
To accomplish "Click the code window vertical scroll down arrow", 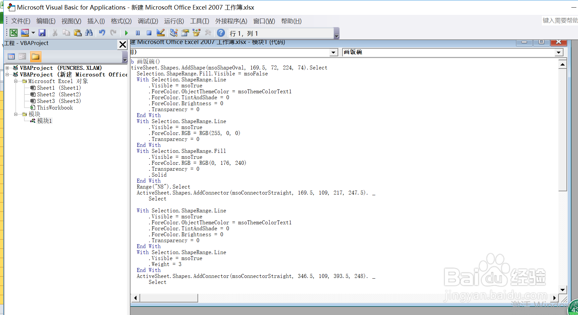I will (562, 290).
